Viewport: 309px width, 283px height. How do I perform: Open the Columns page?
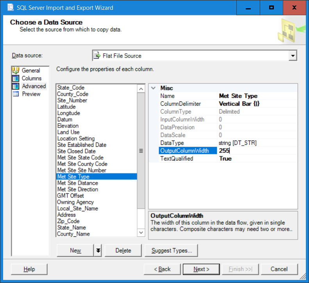tap(32, 78)
